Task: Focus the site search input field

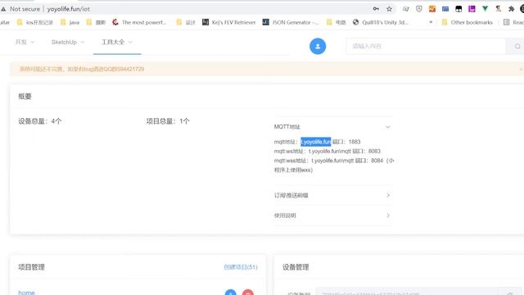Action: [x=426, y=46]
